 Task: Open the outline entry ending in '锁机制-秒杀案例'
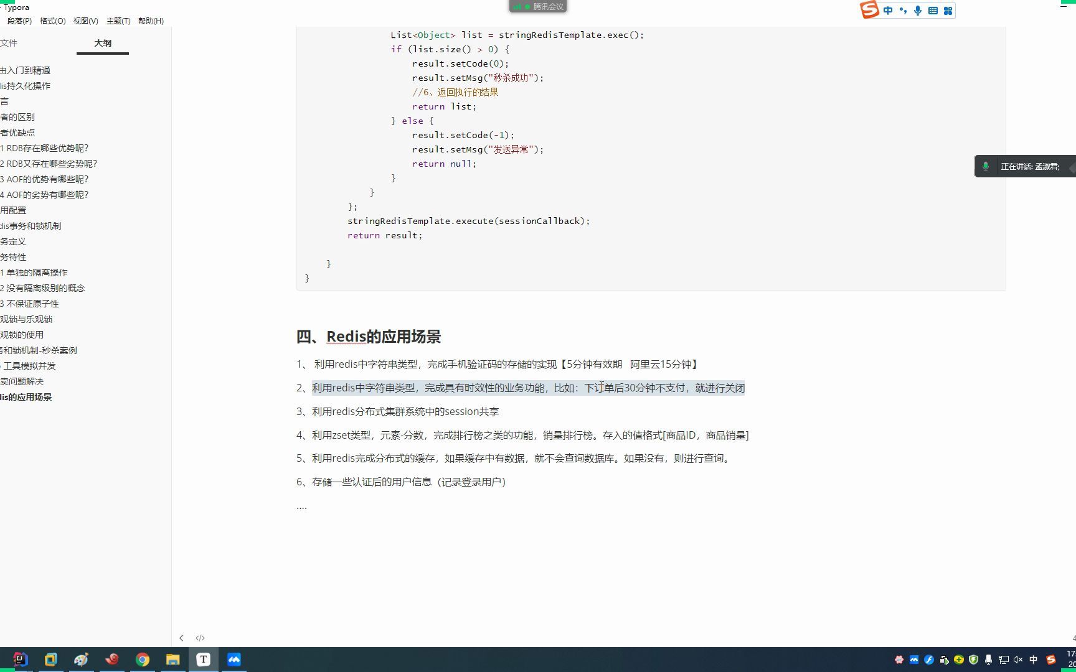point(39,350)
